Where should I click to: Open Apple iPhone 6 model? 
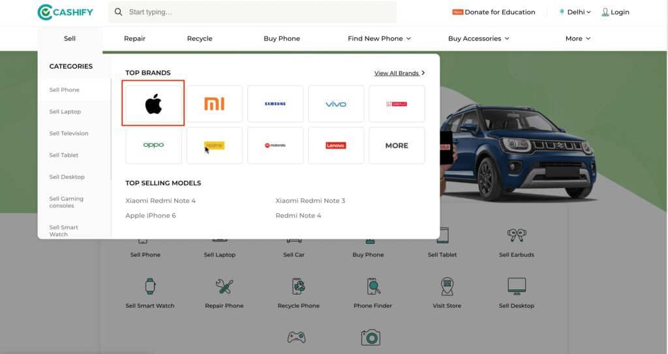point(151,216)
